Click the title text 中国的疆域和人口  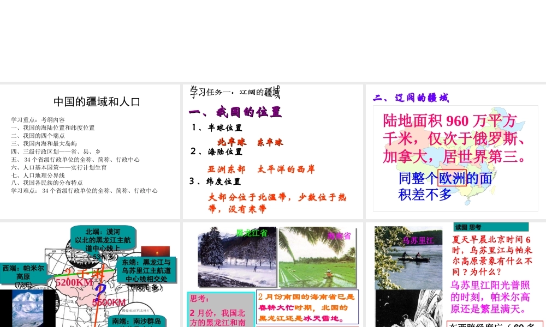(x=97, y=102)
